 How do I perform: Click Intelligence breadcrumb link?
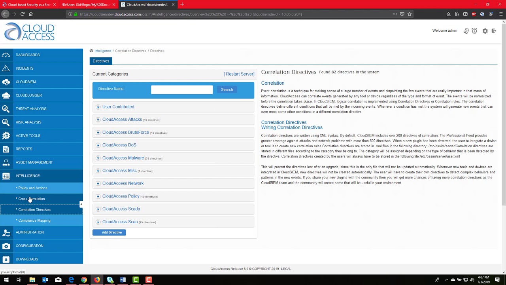[103, 51]
